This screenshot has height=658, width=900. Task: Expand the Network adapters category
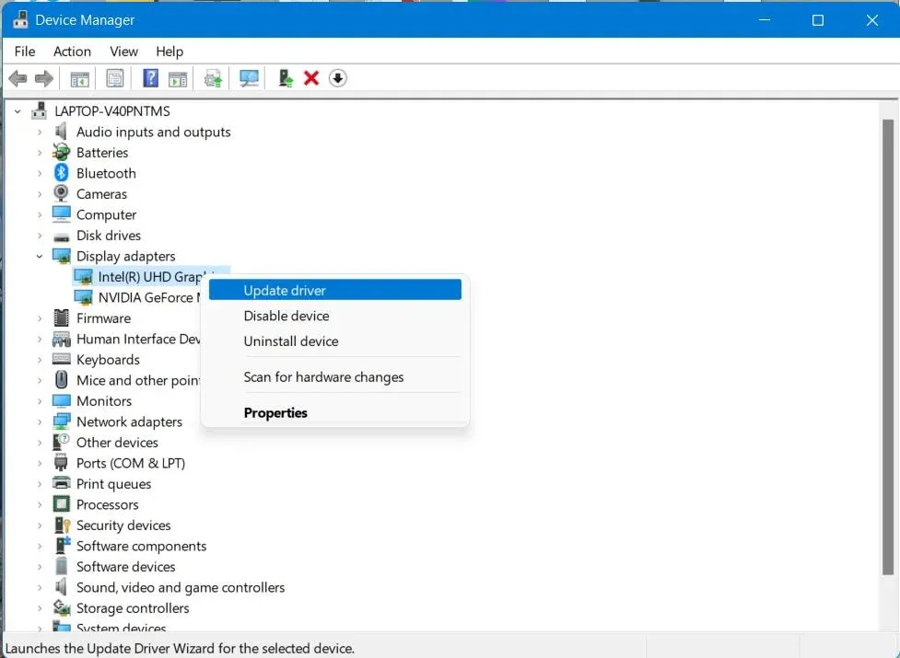(40, 421)
